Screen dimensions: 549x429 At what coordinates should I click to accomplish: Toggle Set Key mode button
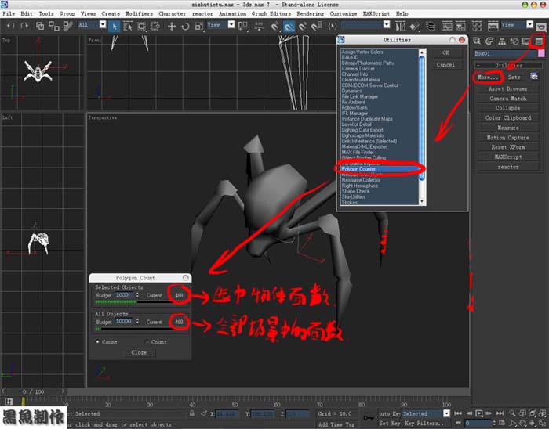click(389, 423)
